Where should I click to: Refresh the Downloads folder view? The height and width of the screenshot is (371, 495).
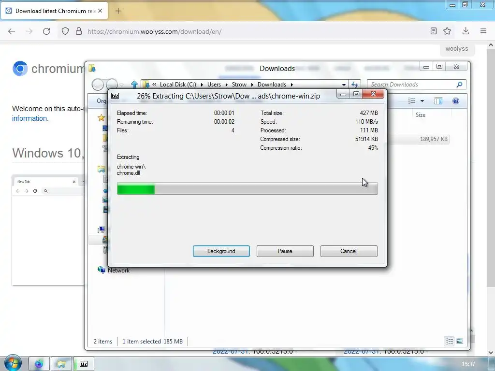(x=355, y=85)
